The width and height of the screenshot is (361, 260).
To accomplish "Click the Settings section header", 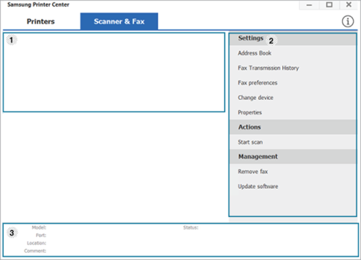I will (293, 39).
